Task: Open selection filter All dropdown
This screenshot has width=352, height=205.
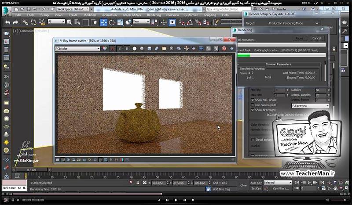Action: click(x=56, y=22)
